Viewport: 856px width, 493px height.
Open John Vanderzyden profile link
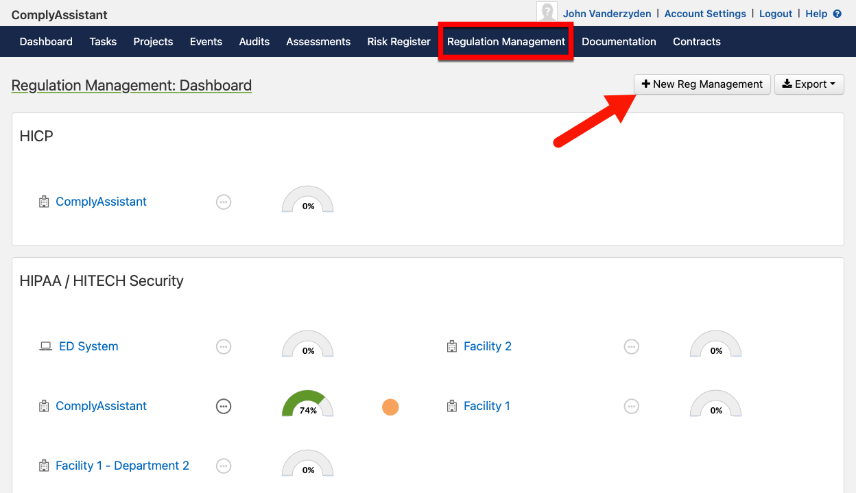pyautogui.click(x=607, y=14)
